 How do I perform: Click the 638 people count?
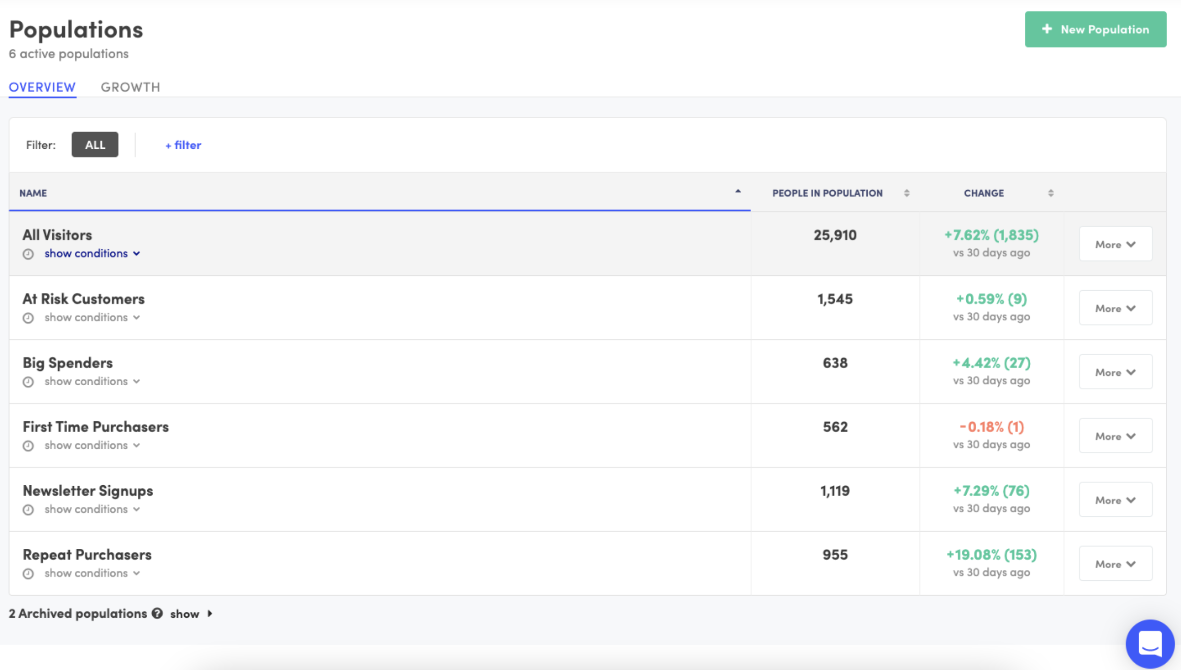pos(835,363)
